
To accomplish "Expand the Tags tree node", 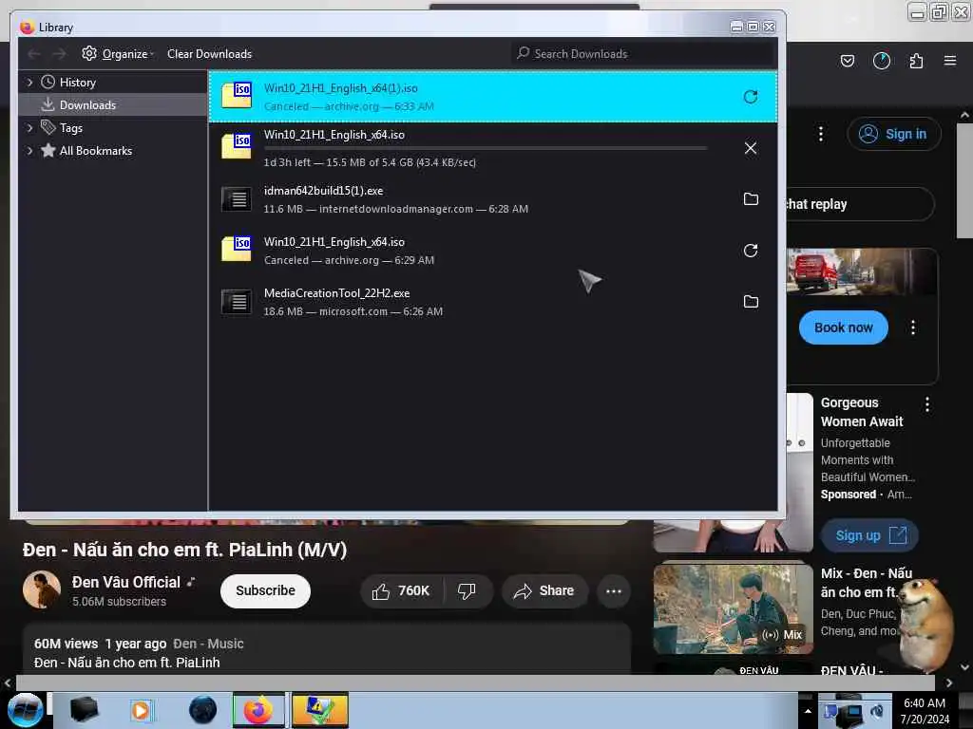I will [x=29, y=128].
